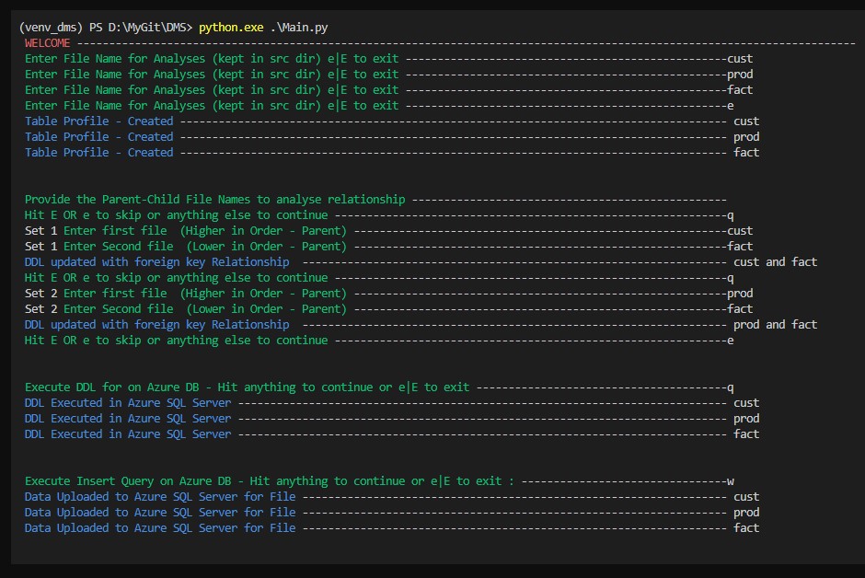Click the Table Profile - Created line for fact
Screen dimensions: 865x578
[98, 153]
